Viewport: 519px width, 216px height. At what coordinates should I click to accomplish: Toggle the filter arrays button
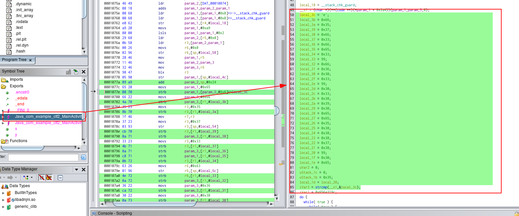(x=42, y=178)
